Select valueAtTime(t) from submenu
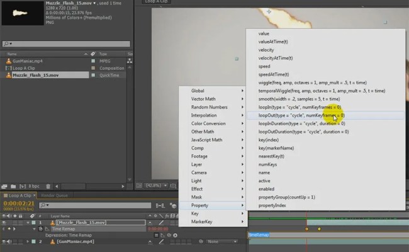This screenshot has height=252, width=409. [x=325, y=42]
